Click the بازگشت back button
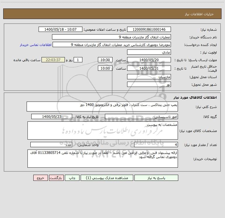 coord(56,178)
